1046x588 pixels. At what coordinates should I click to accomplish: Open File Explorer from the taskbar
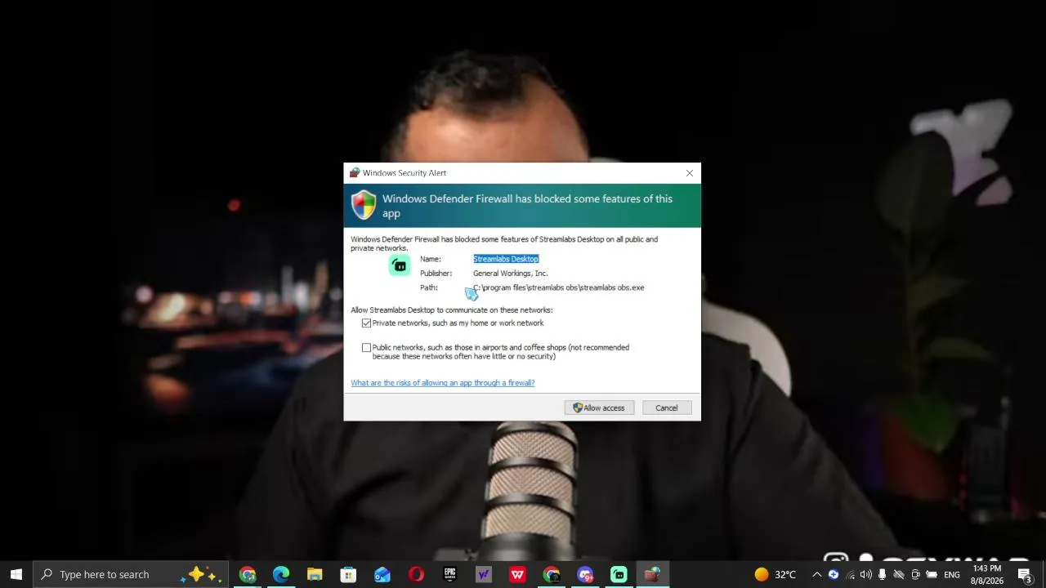tap(315, 574)
